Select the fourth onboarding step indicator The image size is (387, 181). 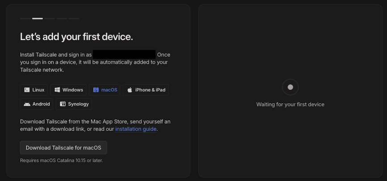[x=62, y=18]
